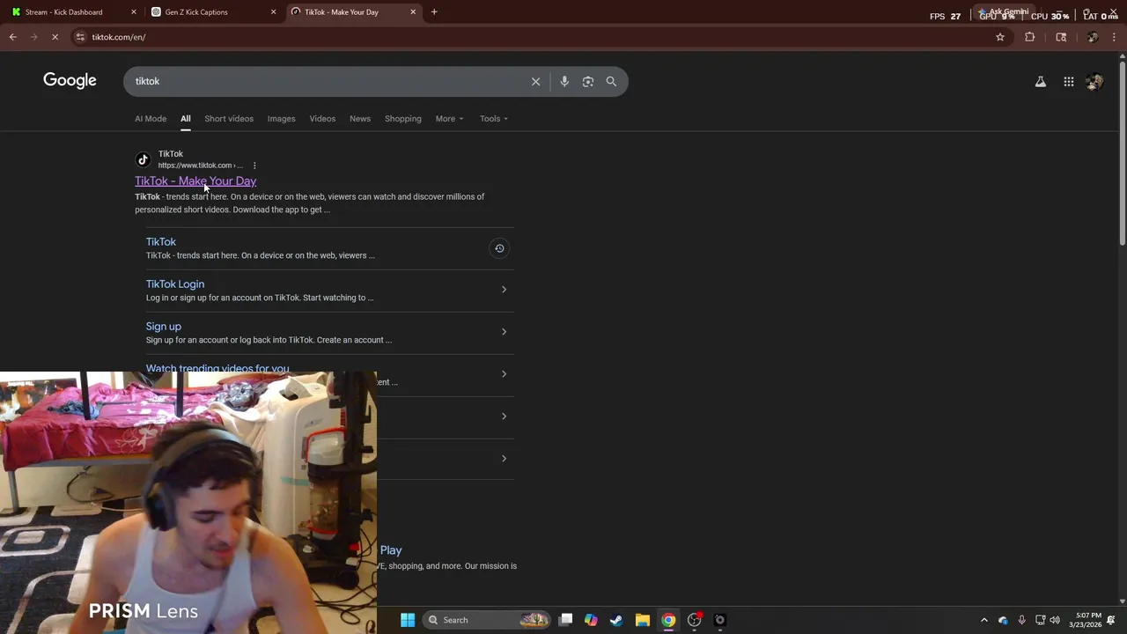This screenshot has width=1127, height=634.
Task: Click the Google search input field
Action: [x=326, y=81]
